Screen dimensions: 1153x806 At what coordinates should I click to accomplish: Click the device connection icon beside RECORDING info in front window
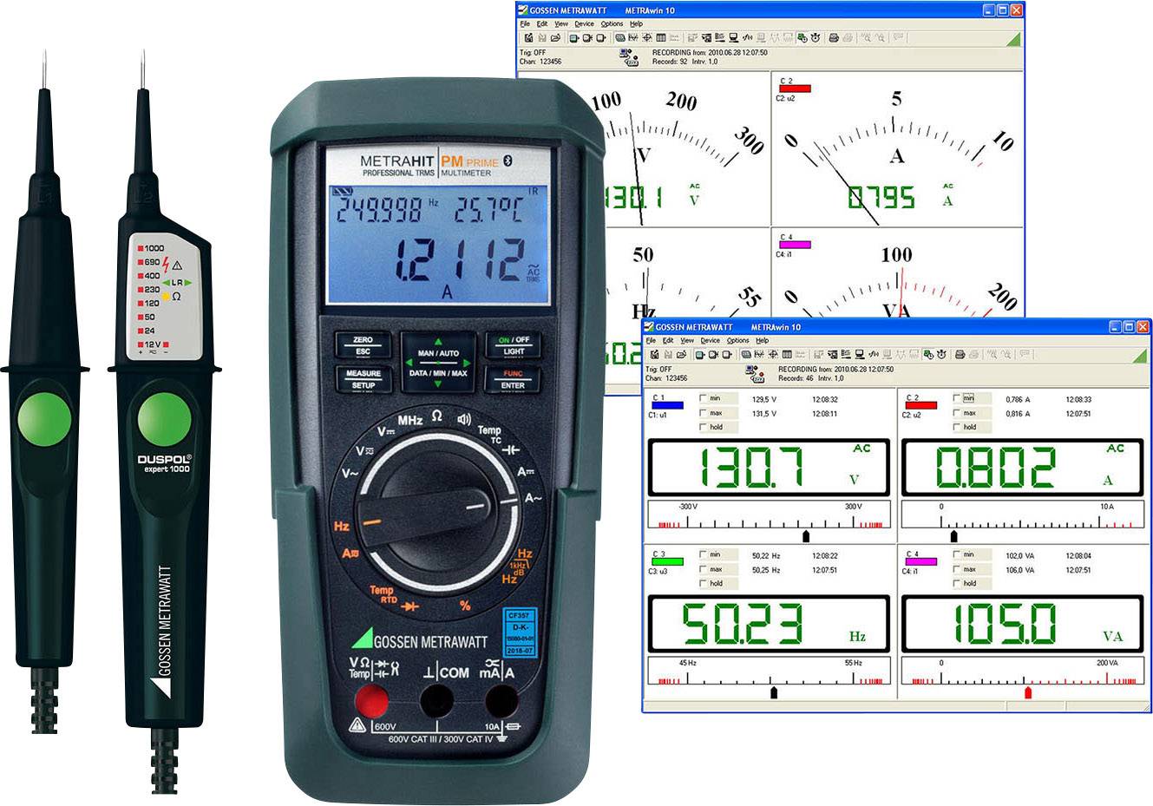753,373
